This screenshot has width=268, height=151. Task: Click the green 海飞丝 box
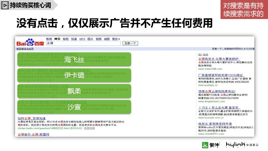pos(74,59)
